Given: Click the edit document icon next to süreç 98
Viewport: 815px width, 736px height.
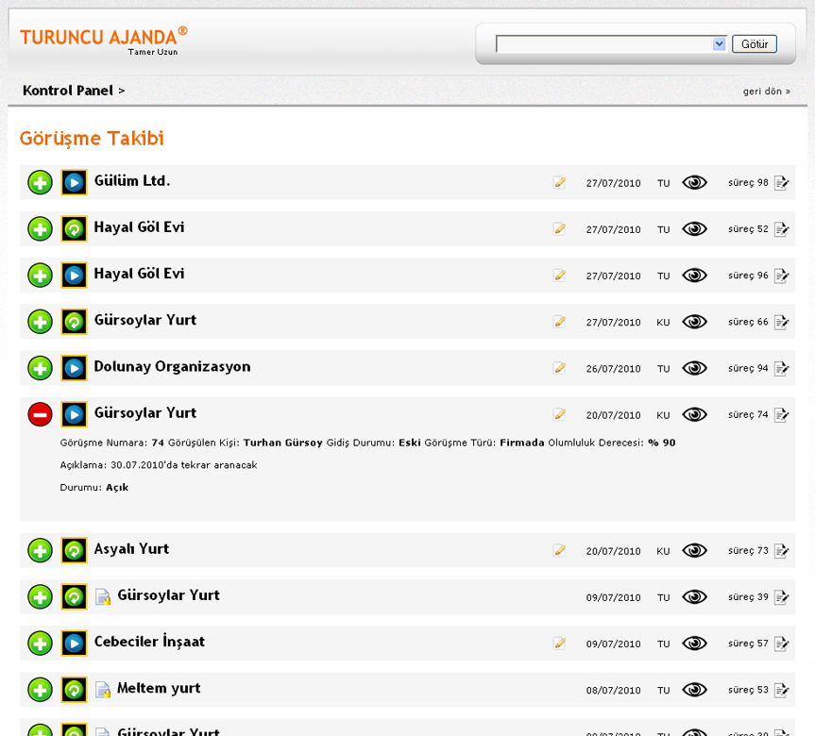Looking at the screenshot, I should (x=781, y=183).
